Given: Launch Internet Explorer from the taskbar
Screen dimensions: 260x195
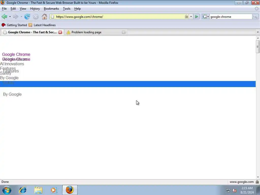Looking at the screenshot, I should (23, 190).
